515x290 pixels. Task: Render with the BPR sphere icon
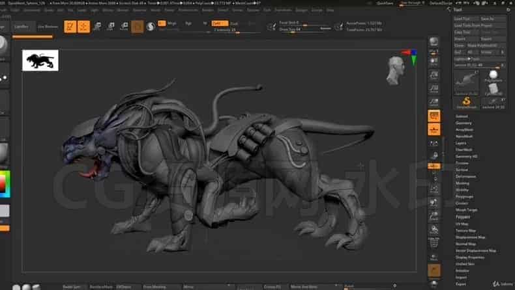[434, 42]
